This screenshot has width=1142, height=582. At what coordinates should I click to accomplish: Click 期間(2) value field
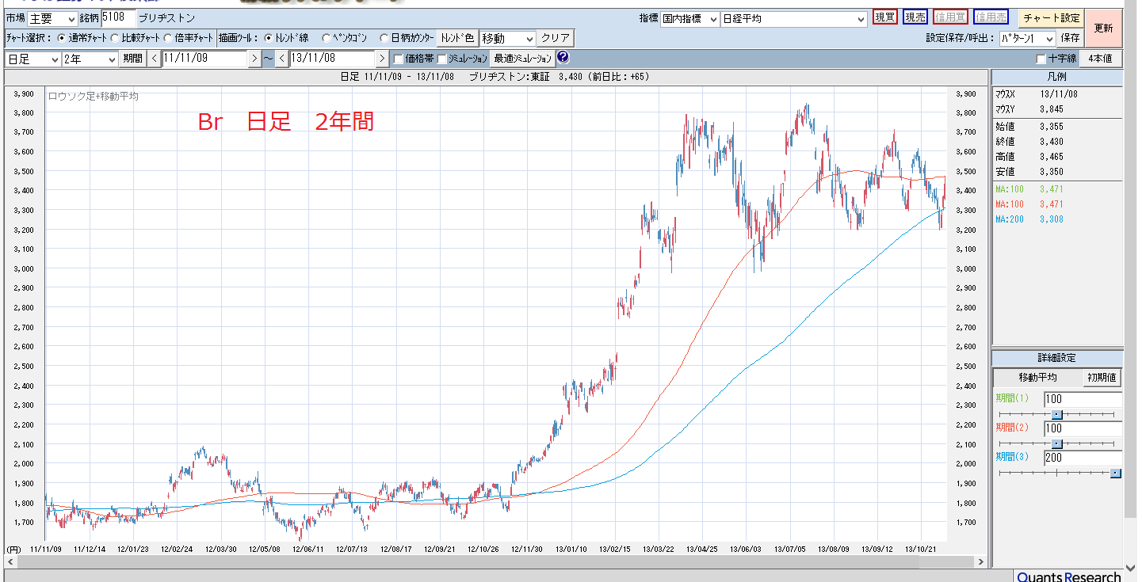1083,428
